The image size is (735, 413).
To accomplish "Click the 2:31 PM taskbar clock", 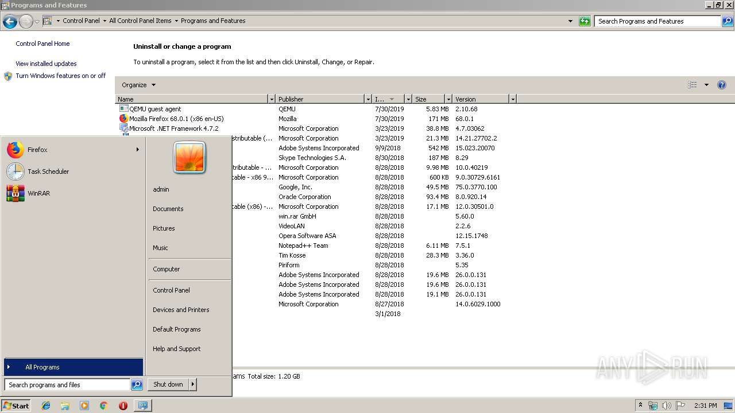I will point(705,406).
